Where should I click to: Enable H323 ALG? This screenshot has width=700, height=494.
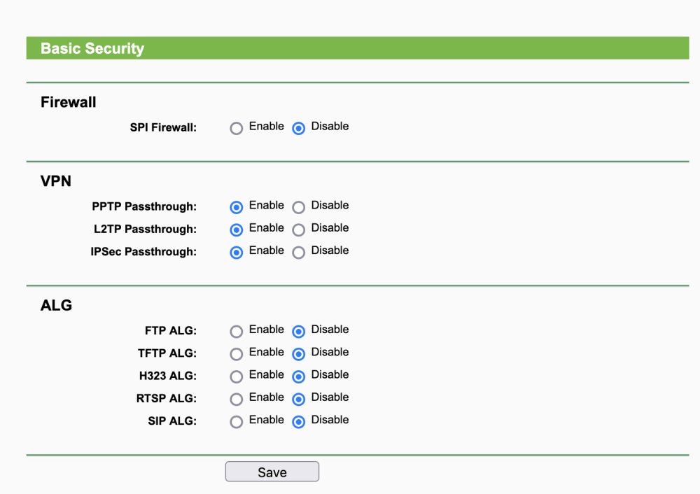tap(237, 376)
